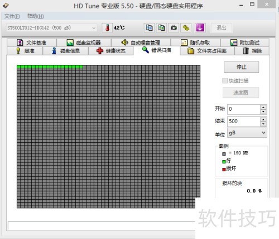This screenshot has height=239, width=279.
Task: Click the 结束 end value field
Action: (x=243, y=121)
